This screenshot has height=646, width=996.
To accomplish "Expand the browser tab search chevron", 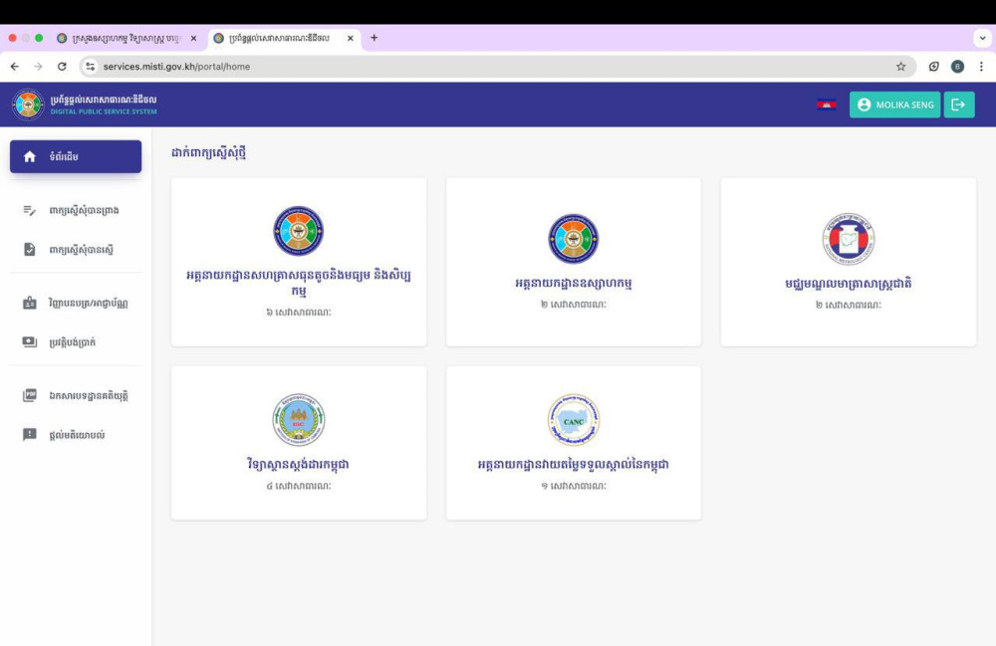I will click(982, 38).
